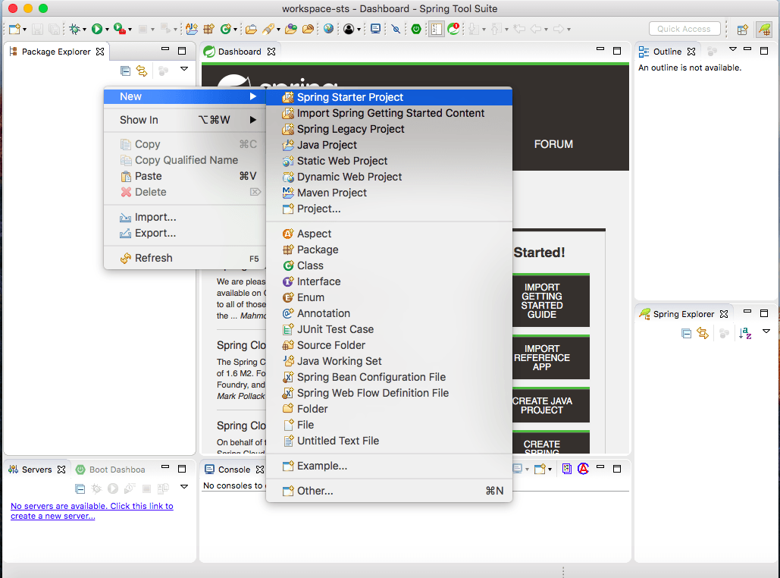Click the blue monitor console toolbar icon
Screen dimensions: 780x578
pyautogui.click(x=376, y=29)
